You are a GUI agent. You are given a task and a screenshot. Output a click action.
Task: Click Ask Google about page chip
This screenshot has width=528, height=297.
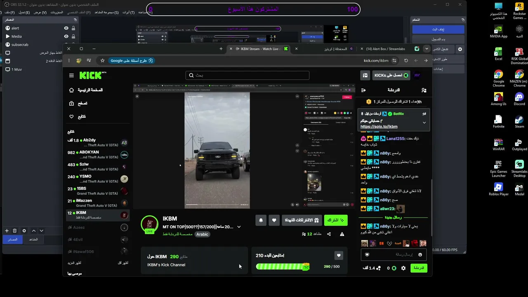click(x=132, y=60)
